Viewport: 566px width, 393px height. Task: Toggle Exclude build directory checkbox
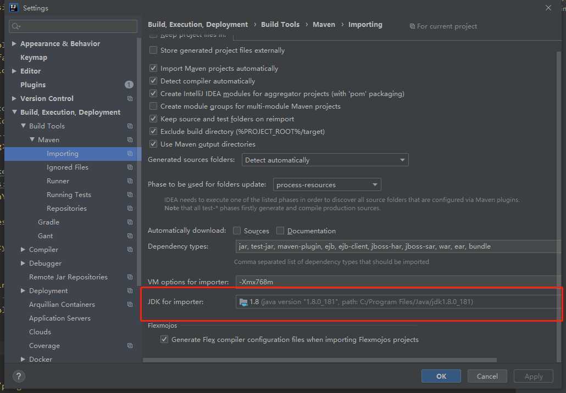(153, 131)
